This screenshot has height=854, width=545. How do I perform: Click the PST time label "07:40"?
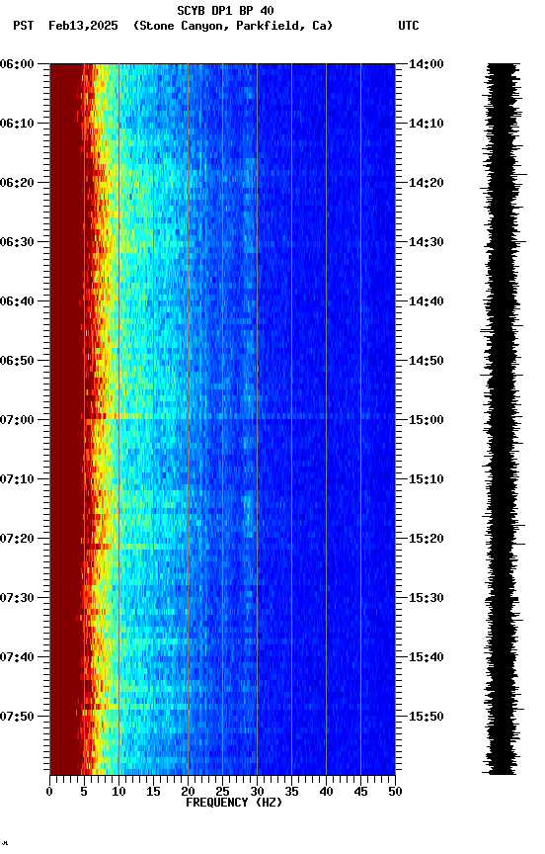(x=17, y=657)
